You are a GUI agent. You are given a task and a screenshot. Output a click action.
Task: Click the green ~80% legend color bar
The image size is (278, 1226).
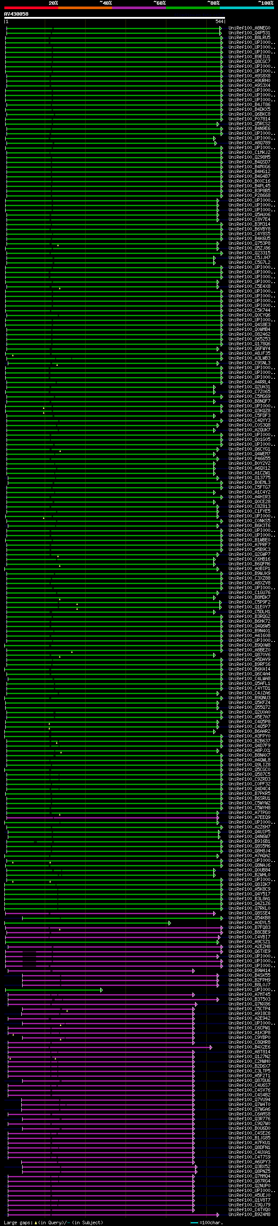coord(192,8)
